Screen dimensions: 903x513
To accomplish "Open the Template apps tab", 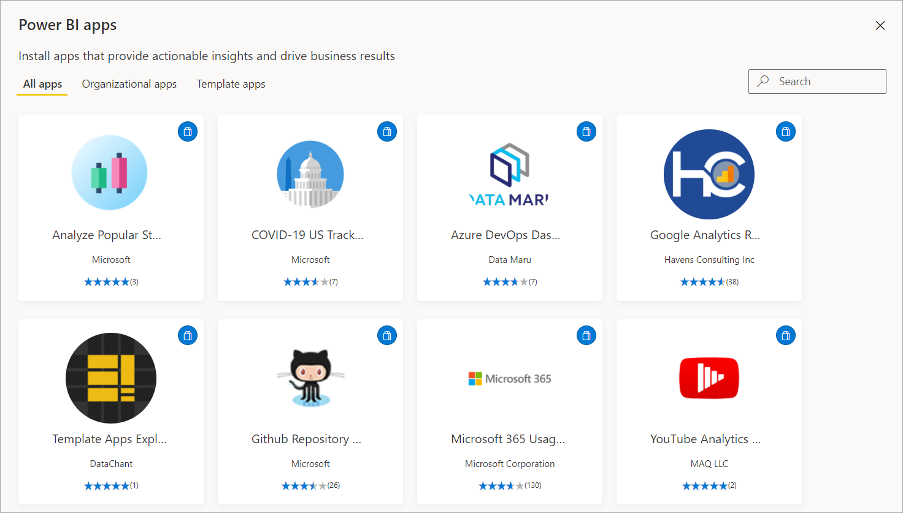I will point(231,84).
